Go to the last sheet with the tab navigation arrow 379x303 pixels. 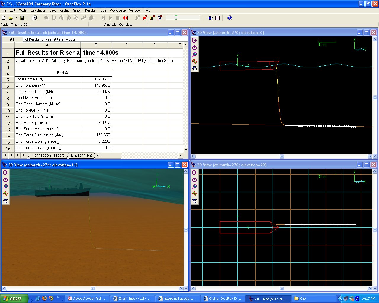coord(24,155)
